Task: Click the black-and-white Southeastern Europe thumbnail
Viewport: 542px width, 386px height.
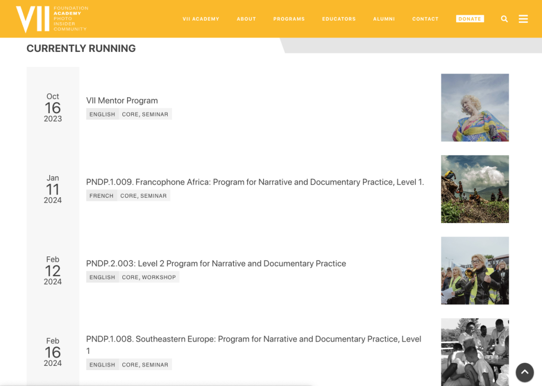Action: (475, 351)
